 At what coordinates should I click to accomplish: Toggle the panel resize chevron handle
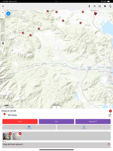[x=56, y=107]
